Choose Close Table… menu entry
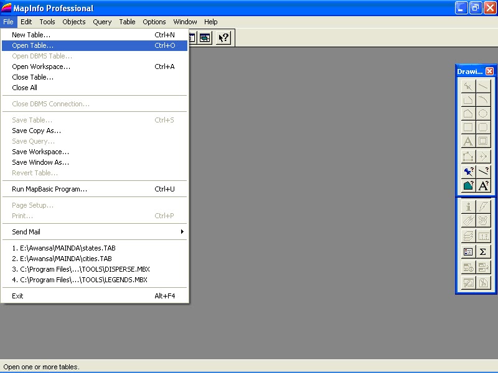The width and height of the screenshot is (498, 373). click(x=95, y=77)
